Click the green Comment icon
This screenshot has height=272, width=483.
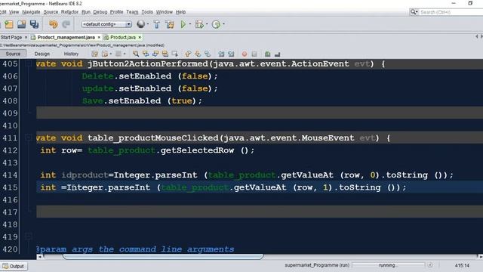(267, 54)
